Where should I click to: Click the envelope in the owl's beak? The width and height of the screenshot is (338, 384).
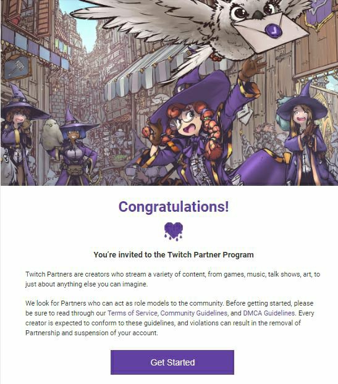click(x=271, y=33)
